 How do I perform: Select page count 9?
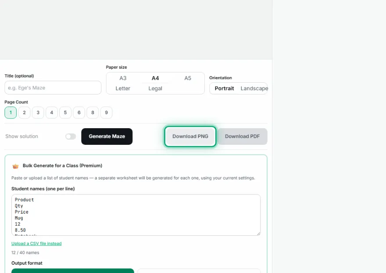(106, 112)
